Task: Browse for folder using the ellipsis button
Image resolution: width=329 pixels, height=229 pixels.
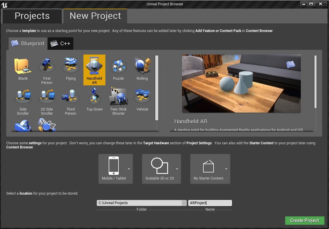Action: tap(184, 203)
